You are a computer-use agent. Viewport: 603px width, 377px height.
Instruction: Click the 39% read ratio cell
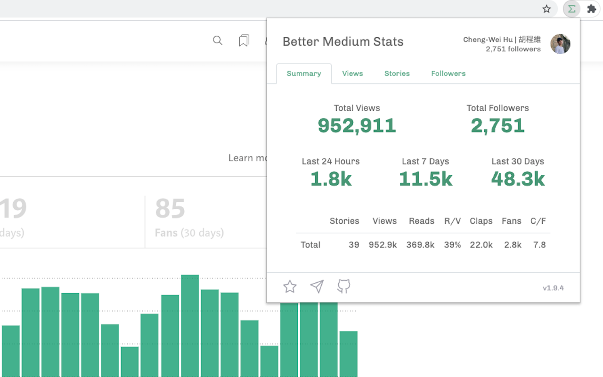pos(452,245)
